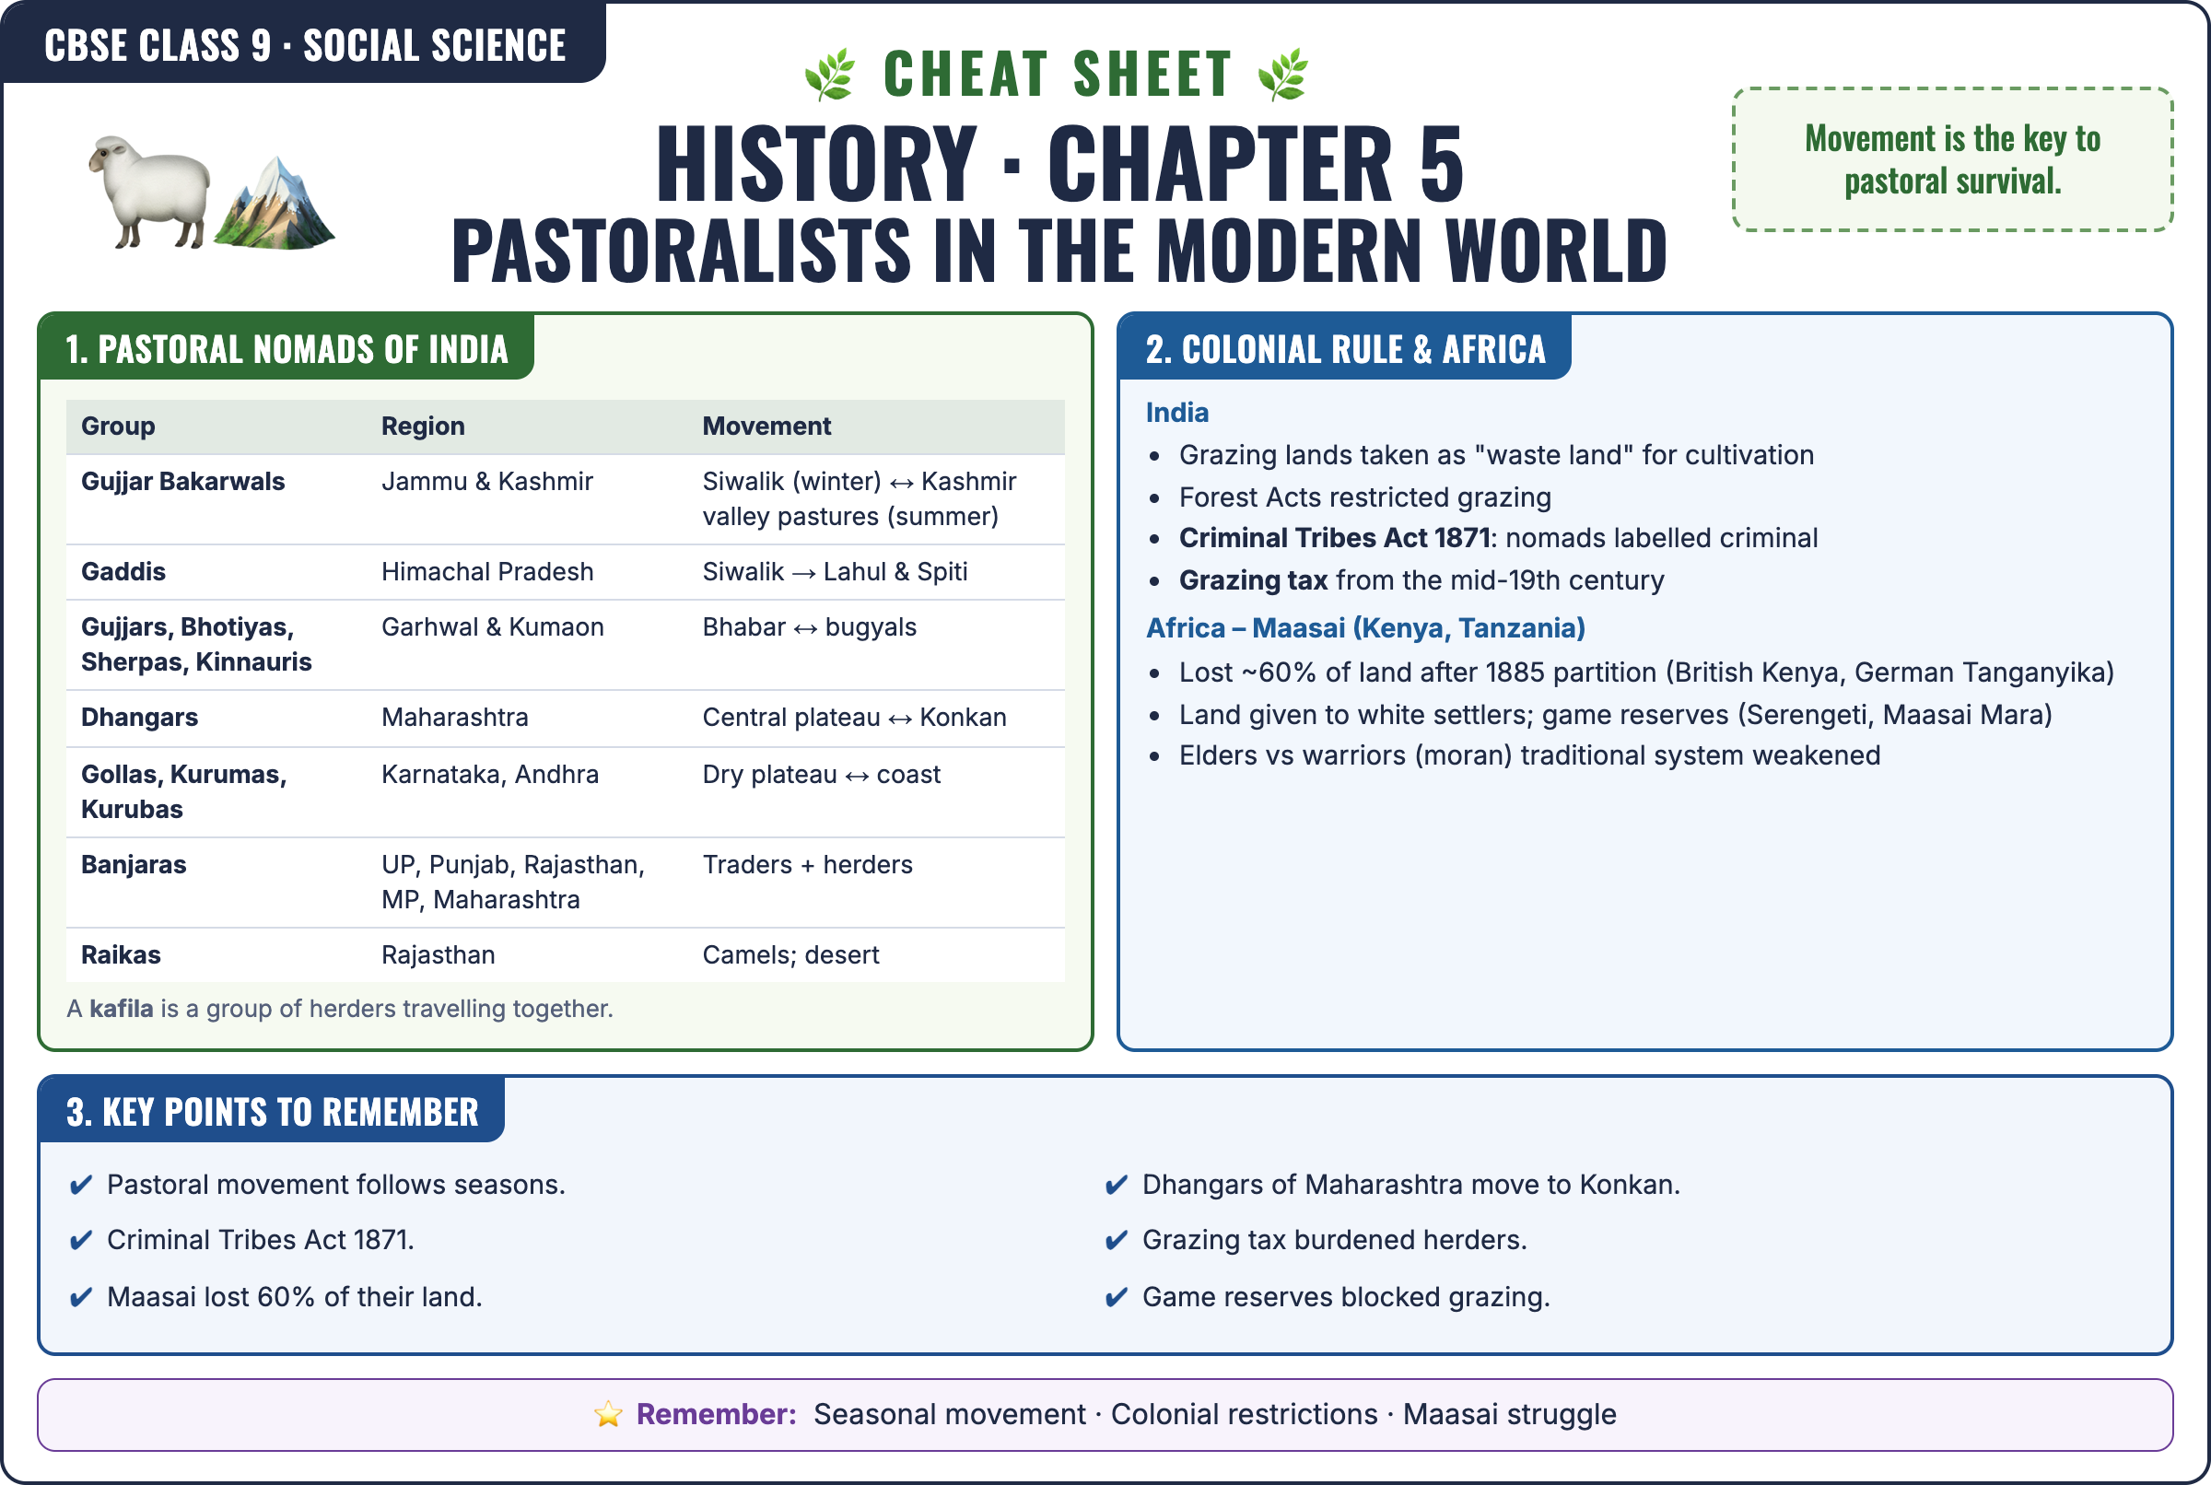Screen dimensions: 2211x1485
Task: Click 'Criminal Tribes Act 1871: nomads labelled criminal' bullet
Action: pos(1498,538)
